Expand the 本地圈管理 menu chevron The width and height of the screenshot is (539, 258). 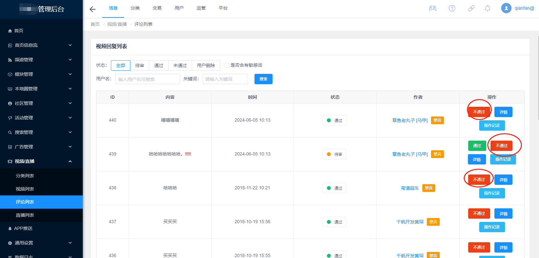coord(70,89)
